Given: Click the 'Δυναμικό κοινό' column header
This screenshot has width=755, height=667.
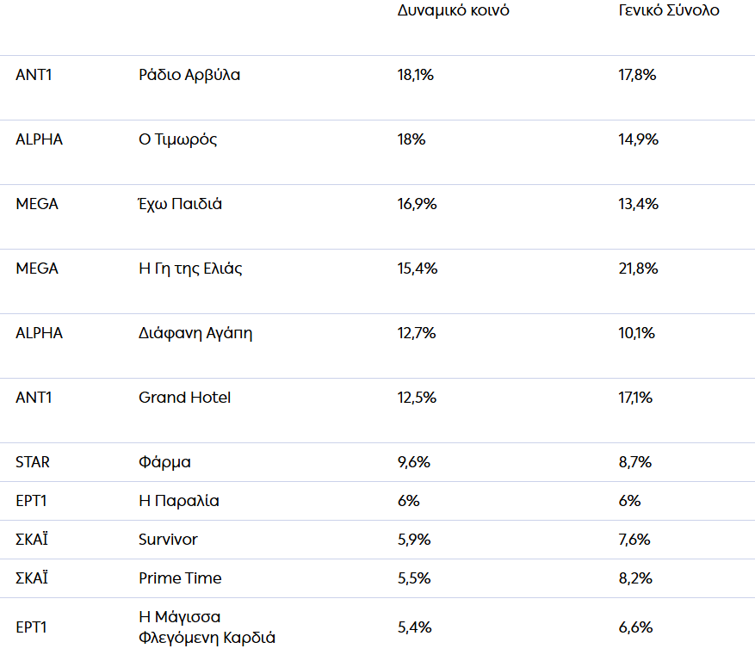Looking at the screenshot, I should pyautogui.click(x=453, y=11).
